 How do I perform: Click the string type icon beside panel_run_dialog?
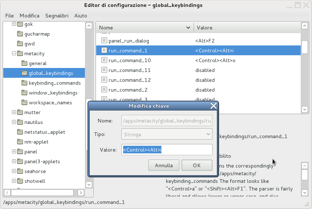(104, 41)
